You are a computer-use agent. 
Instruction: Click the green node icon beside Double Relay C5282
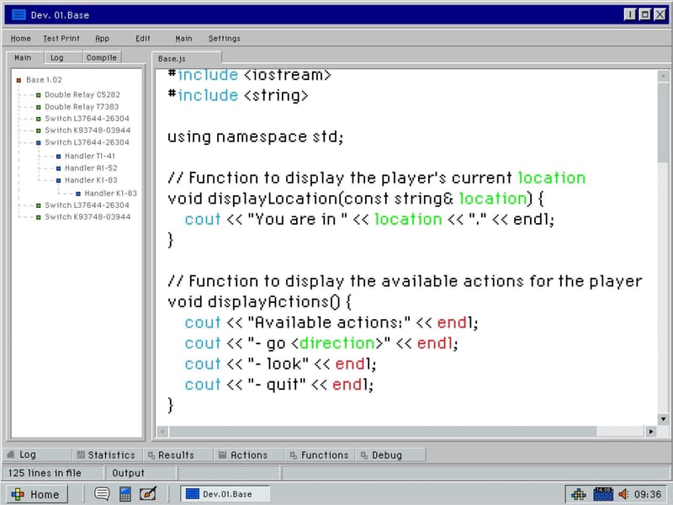(38, 95)
